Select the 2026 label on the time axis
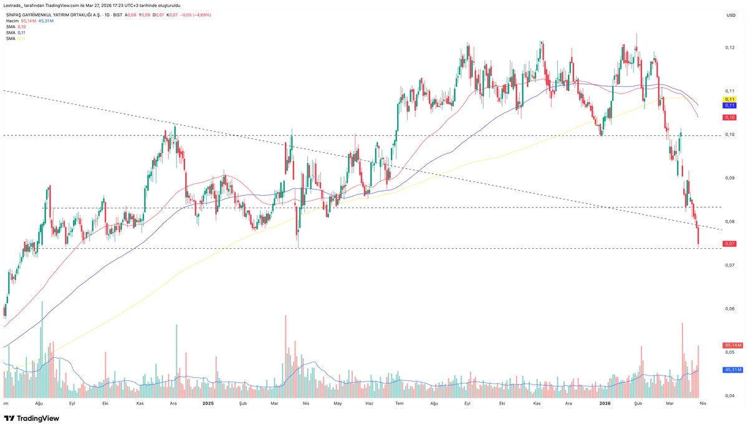 tap(605, 403)
